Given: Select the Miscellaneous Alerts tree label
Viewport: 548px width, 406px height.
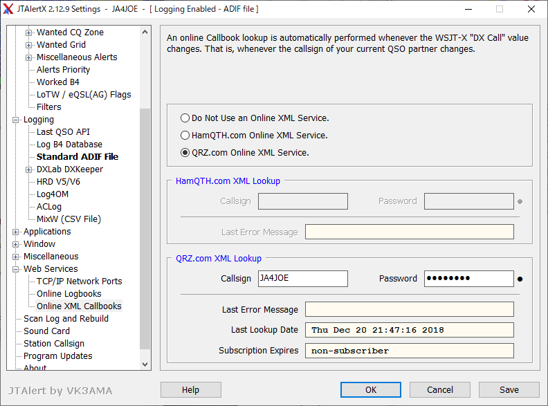Looking at the screenshot, I should pyautogui.click(x=77, y=57).
